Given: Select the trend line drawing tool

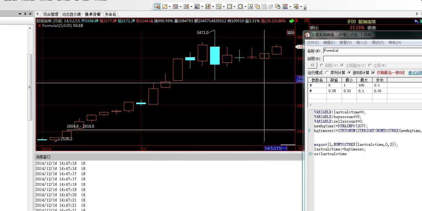Looking at the screenshot, I should click(165, 6).
